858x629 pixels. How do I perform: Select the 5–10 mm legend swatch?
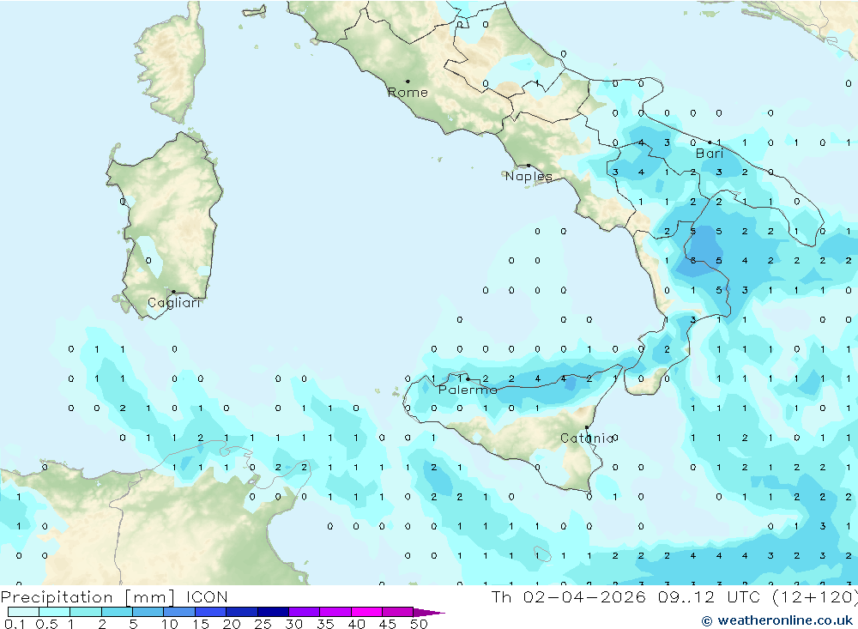[148, 612]
